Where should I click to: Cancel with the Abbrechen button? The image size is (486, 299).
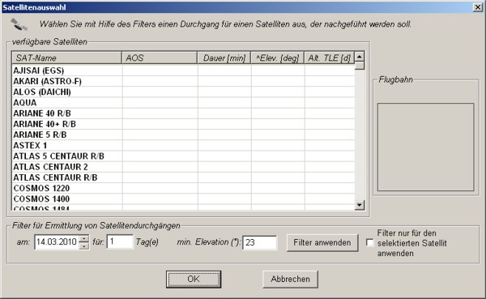click(290, 280)
